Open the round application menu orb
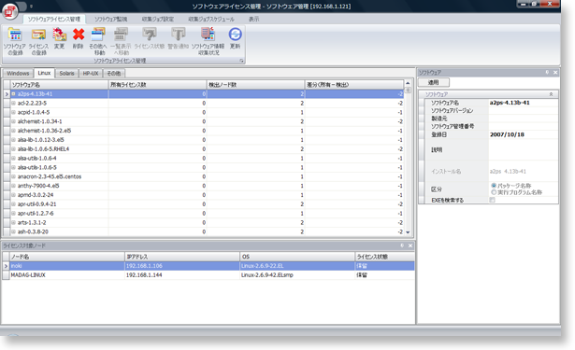This screenshot has width=575, height=350. coord(10,11)
